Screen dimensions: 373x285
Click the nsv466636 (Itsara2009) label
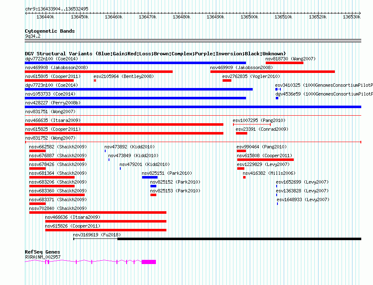(73, 217)
